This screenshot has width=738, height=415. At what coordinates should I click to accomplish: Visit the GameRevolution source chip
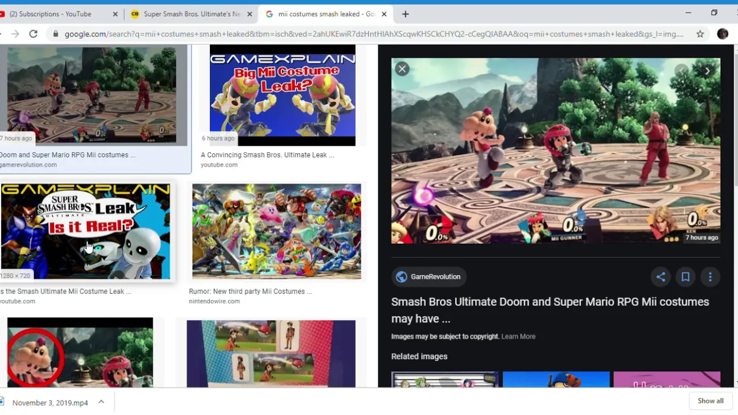pyautogui.click(x=428, y=277)
